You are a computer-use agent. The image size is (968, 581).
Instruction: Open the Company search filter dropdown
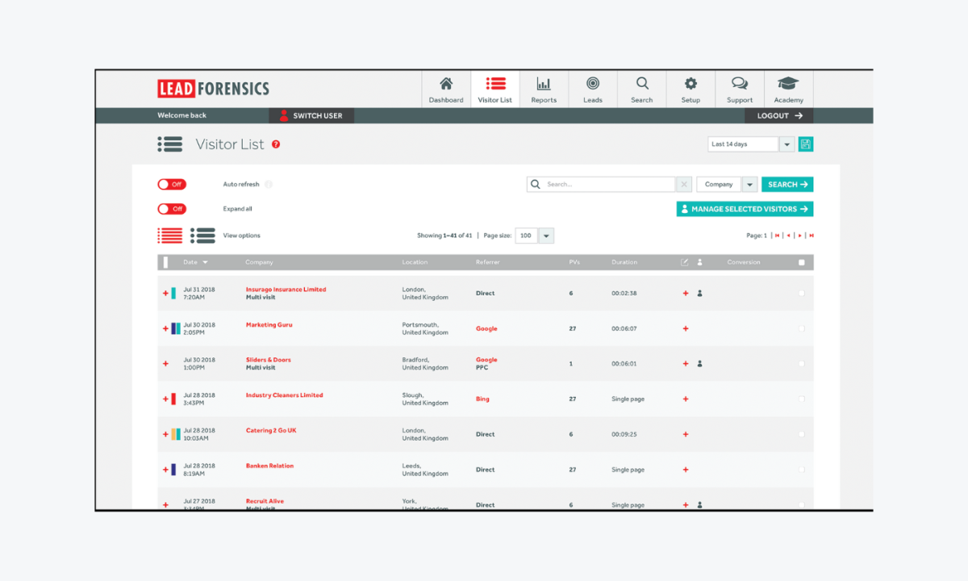click(749, 184)
